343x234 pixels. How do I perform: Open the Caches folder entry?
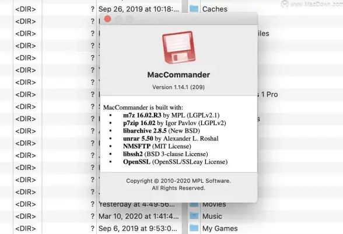[215, 9]
